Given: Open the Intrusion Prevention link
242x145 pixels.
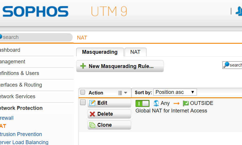Looking at the screenshot, I should (x=21, y=134).
